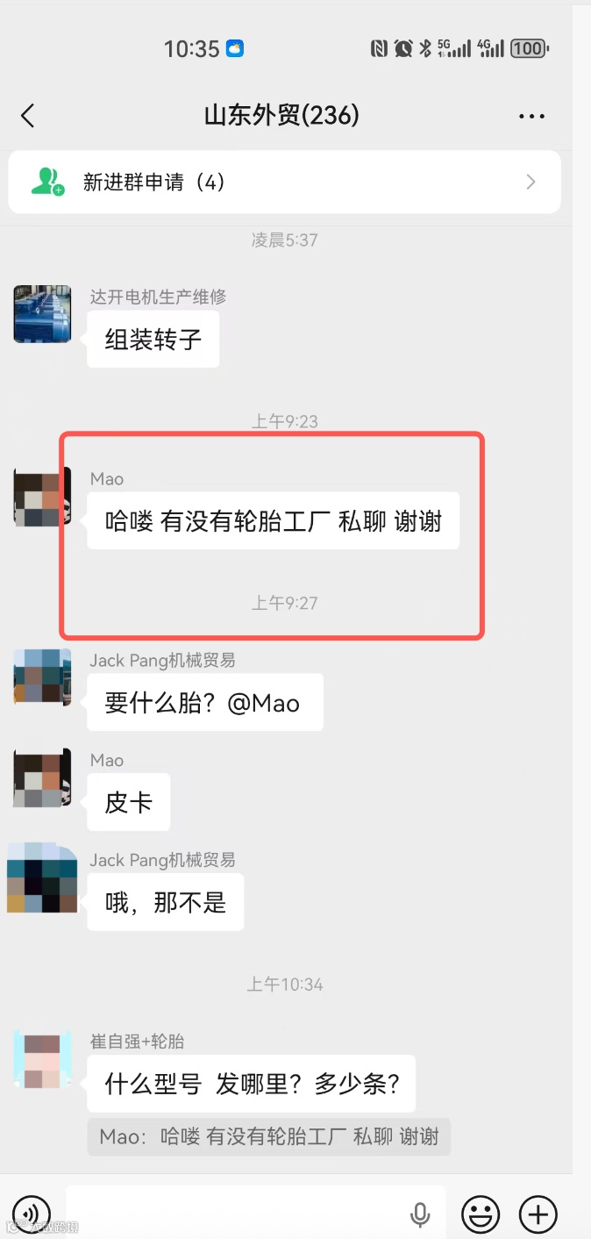Select the 组装转子 message bubble
Screen dimensions: 591x1239
pyautogui.click(x=153, y=339)
